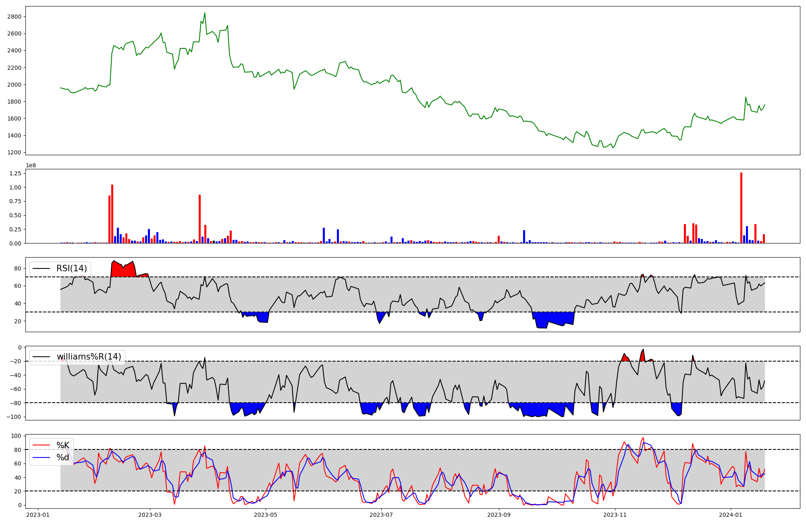Click the 1.00 volume axis label
This screenshot has height=524, width=806.
pos(16,187)
